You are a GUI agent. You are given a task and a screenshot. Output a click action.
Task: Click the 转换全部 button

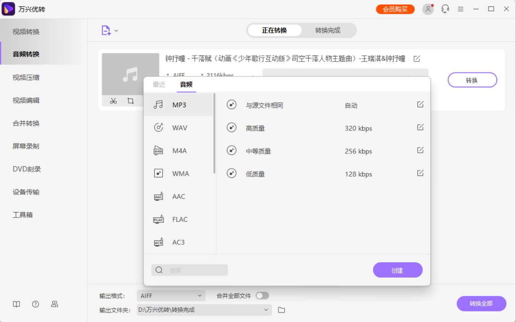481,304
